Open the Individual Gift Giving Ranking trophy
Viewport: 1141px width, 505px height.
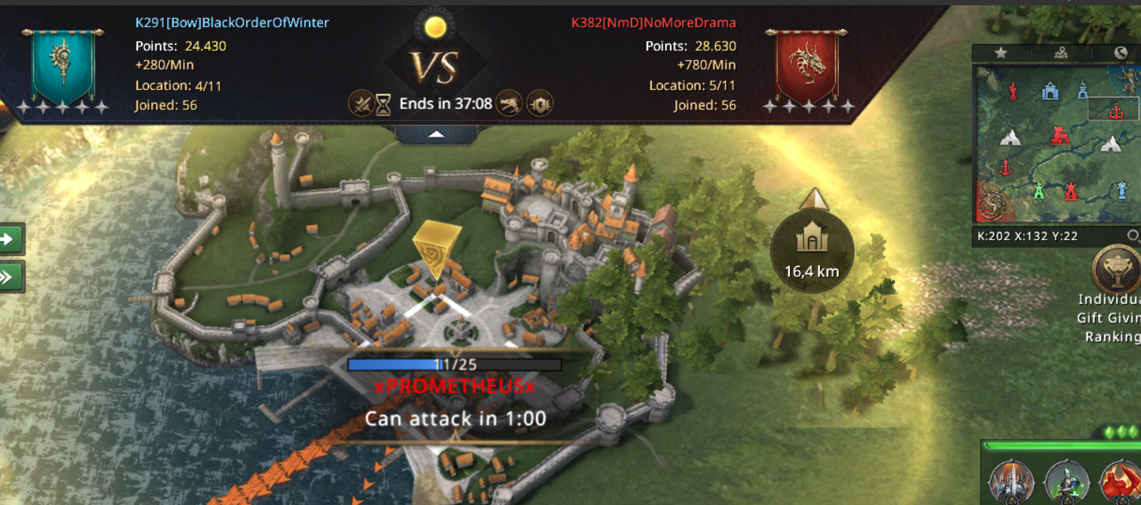click(x=1115, y=268)
